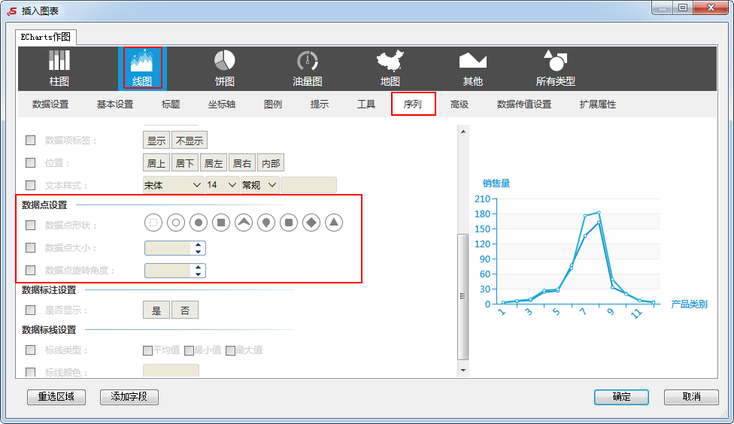This screenshot has width=734, height=424.
Task: Enable the 数据项标签 checkbox
Action: click(x=30, y=140)
